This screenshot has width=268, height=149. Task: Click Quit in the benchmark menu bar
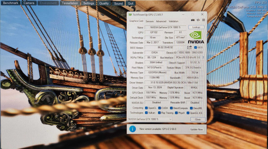tap(131, 3)
